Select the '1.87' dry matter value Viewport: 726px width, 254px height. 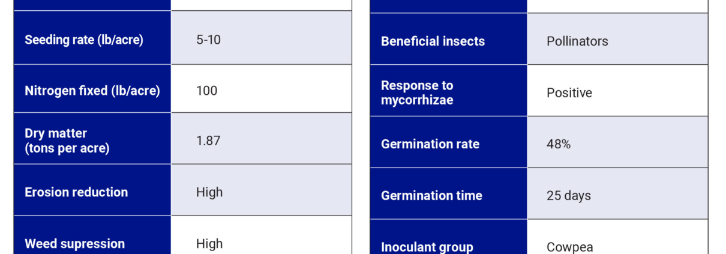(x=208, y=141)
